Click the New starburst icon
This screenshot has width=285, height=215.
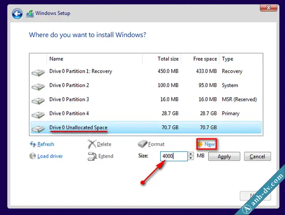200,144
